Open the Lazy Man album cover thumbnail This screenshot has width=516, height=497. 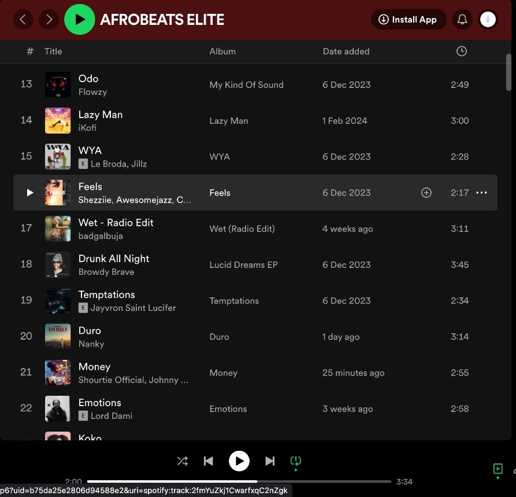tap(58, 120)
